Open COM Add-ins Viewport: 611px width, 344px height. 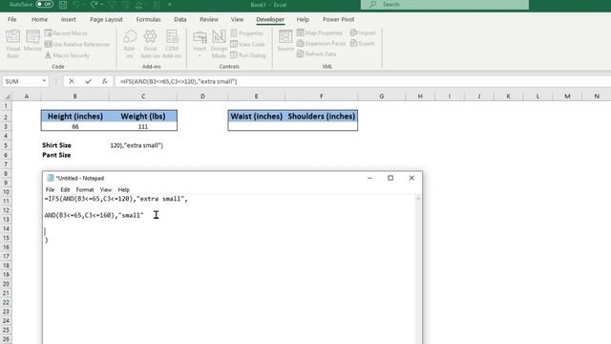[x=172, y=44]
